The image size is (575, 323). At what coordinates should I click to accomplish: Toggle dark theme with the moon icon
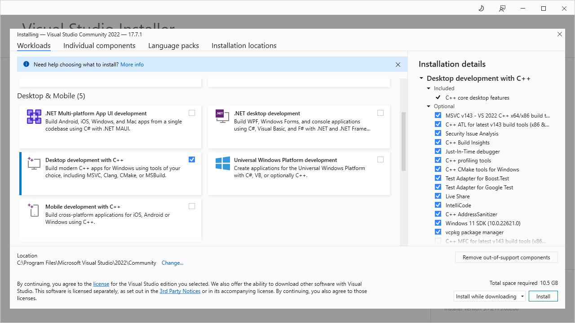click(x=481, y=8)
